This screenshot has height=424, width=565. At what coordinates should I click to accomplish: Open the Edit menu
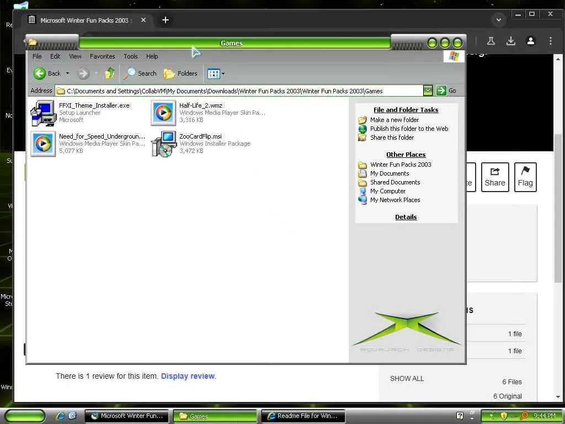click(55, 56)
